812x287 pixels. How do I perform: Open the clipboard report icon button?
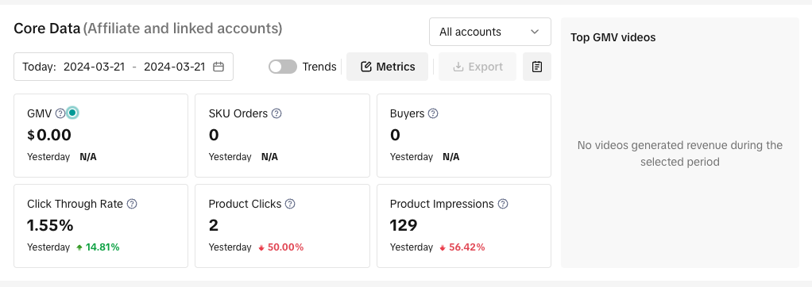pyautogui.click(x=537, y=67)
